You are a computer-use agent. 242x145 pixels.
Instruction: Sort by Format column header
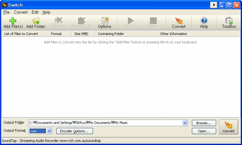(60, 34)
